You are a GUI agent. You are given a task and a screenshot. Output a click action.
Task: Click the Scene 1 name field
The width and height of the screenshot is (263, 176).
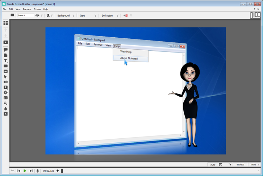[25, 16]
